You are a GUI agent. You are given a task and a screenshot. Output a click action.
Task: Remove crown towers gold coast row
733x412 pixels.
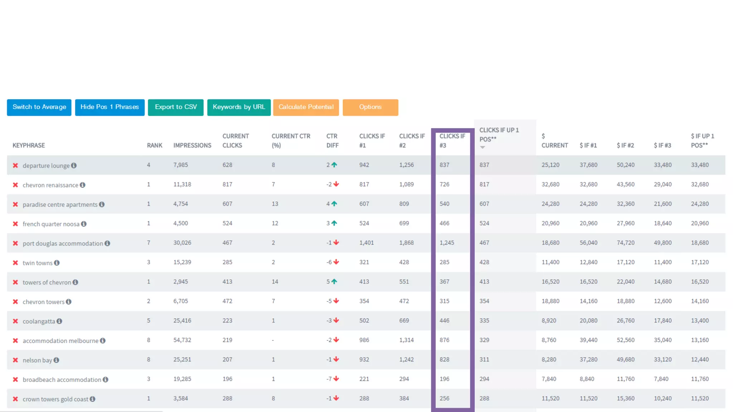pos(15,399)
